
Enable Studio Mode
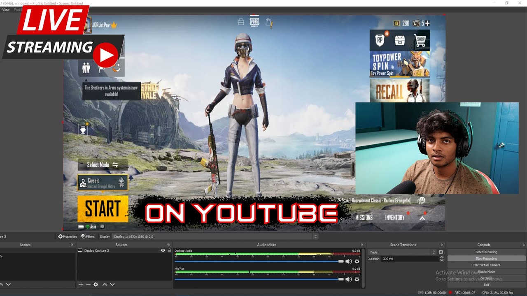click(x=486, y=272)
